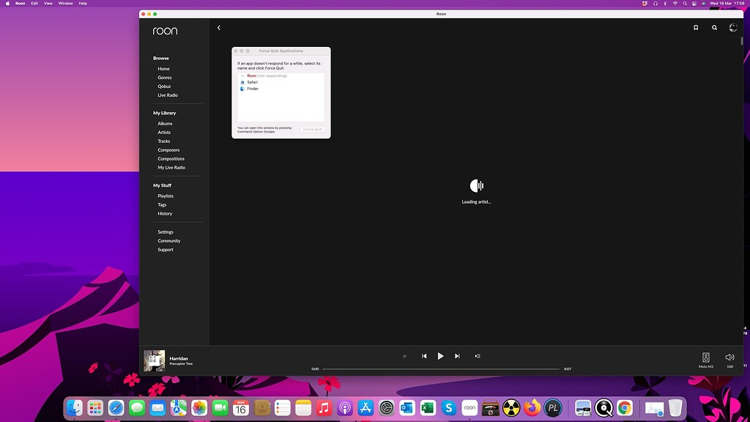Return to the previous track

(x=424, y=356)
